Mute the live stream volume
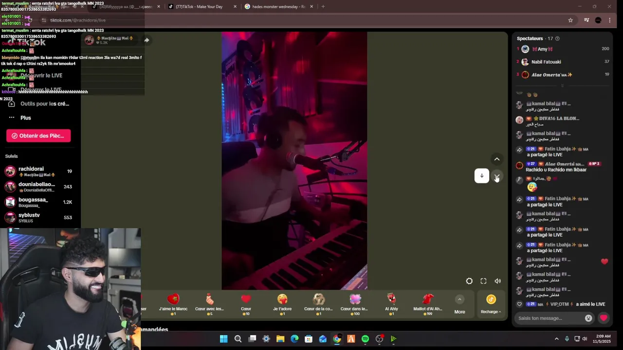The height and width of the screenshot is (350, 623). pos(497,281)
